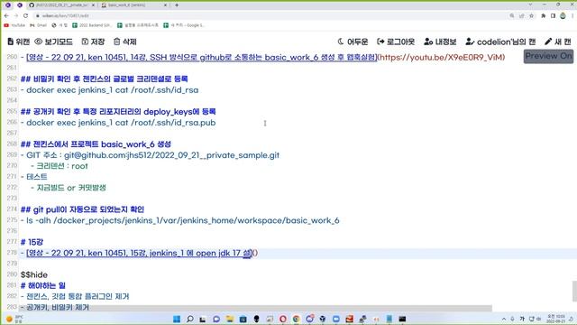
Task: Close the GitHub private_sample tab
Action: click(x=93, y=5)
